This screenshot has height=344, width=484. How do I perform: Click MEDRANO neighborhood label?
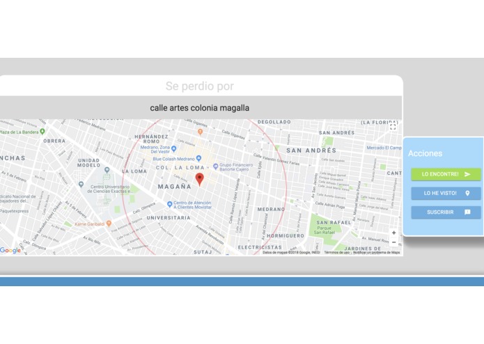[271, 210]
